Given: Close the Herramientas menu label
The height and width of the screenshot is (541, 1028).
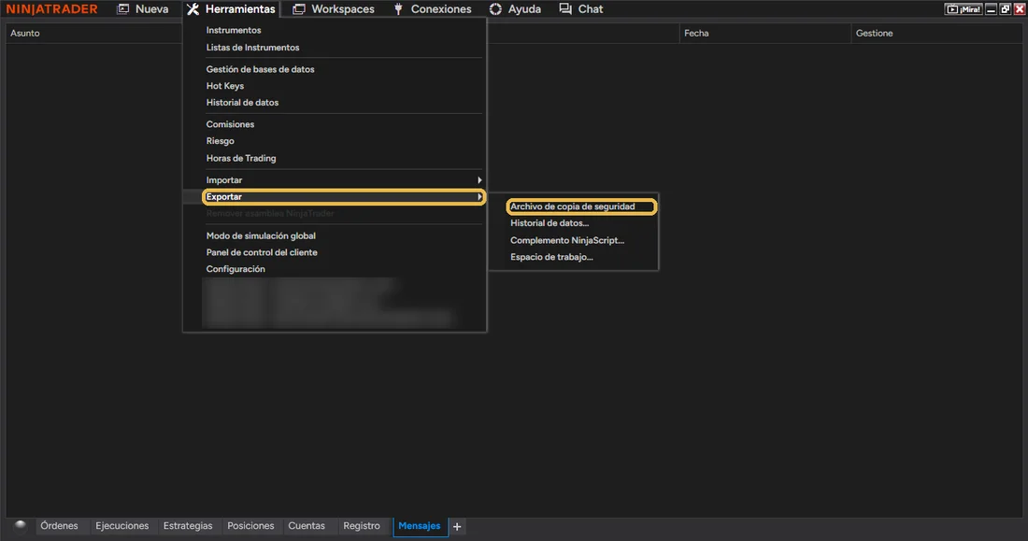Looking at the screenshot, I should (240, 9).
